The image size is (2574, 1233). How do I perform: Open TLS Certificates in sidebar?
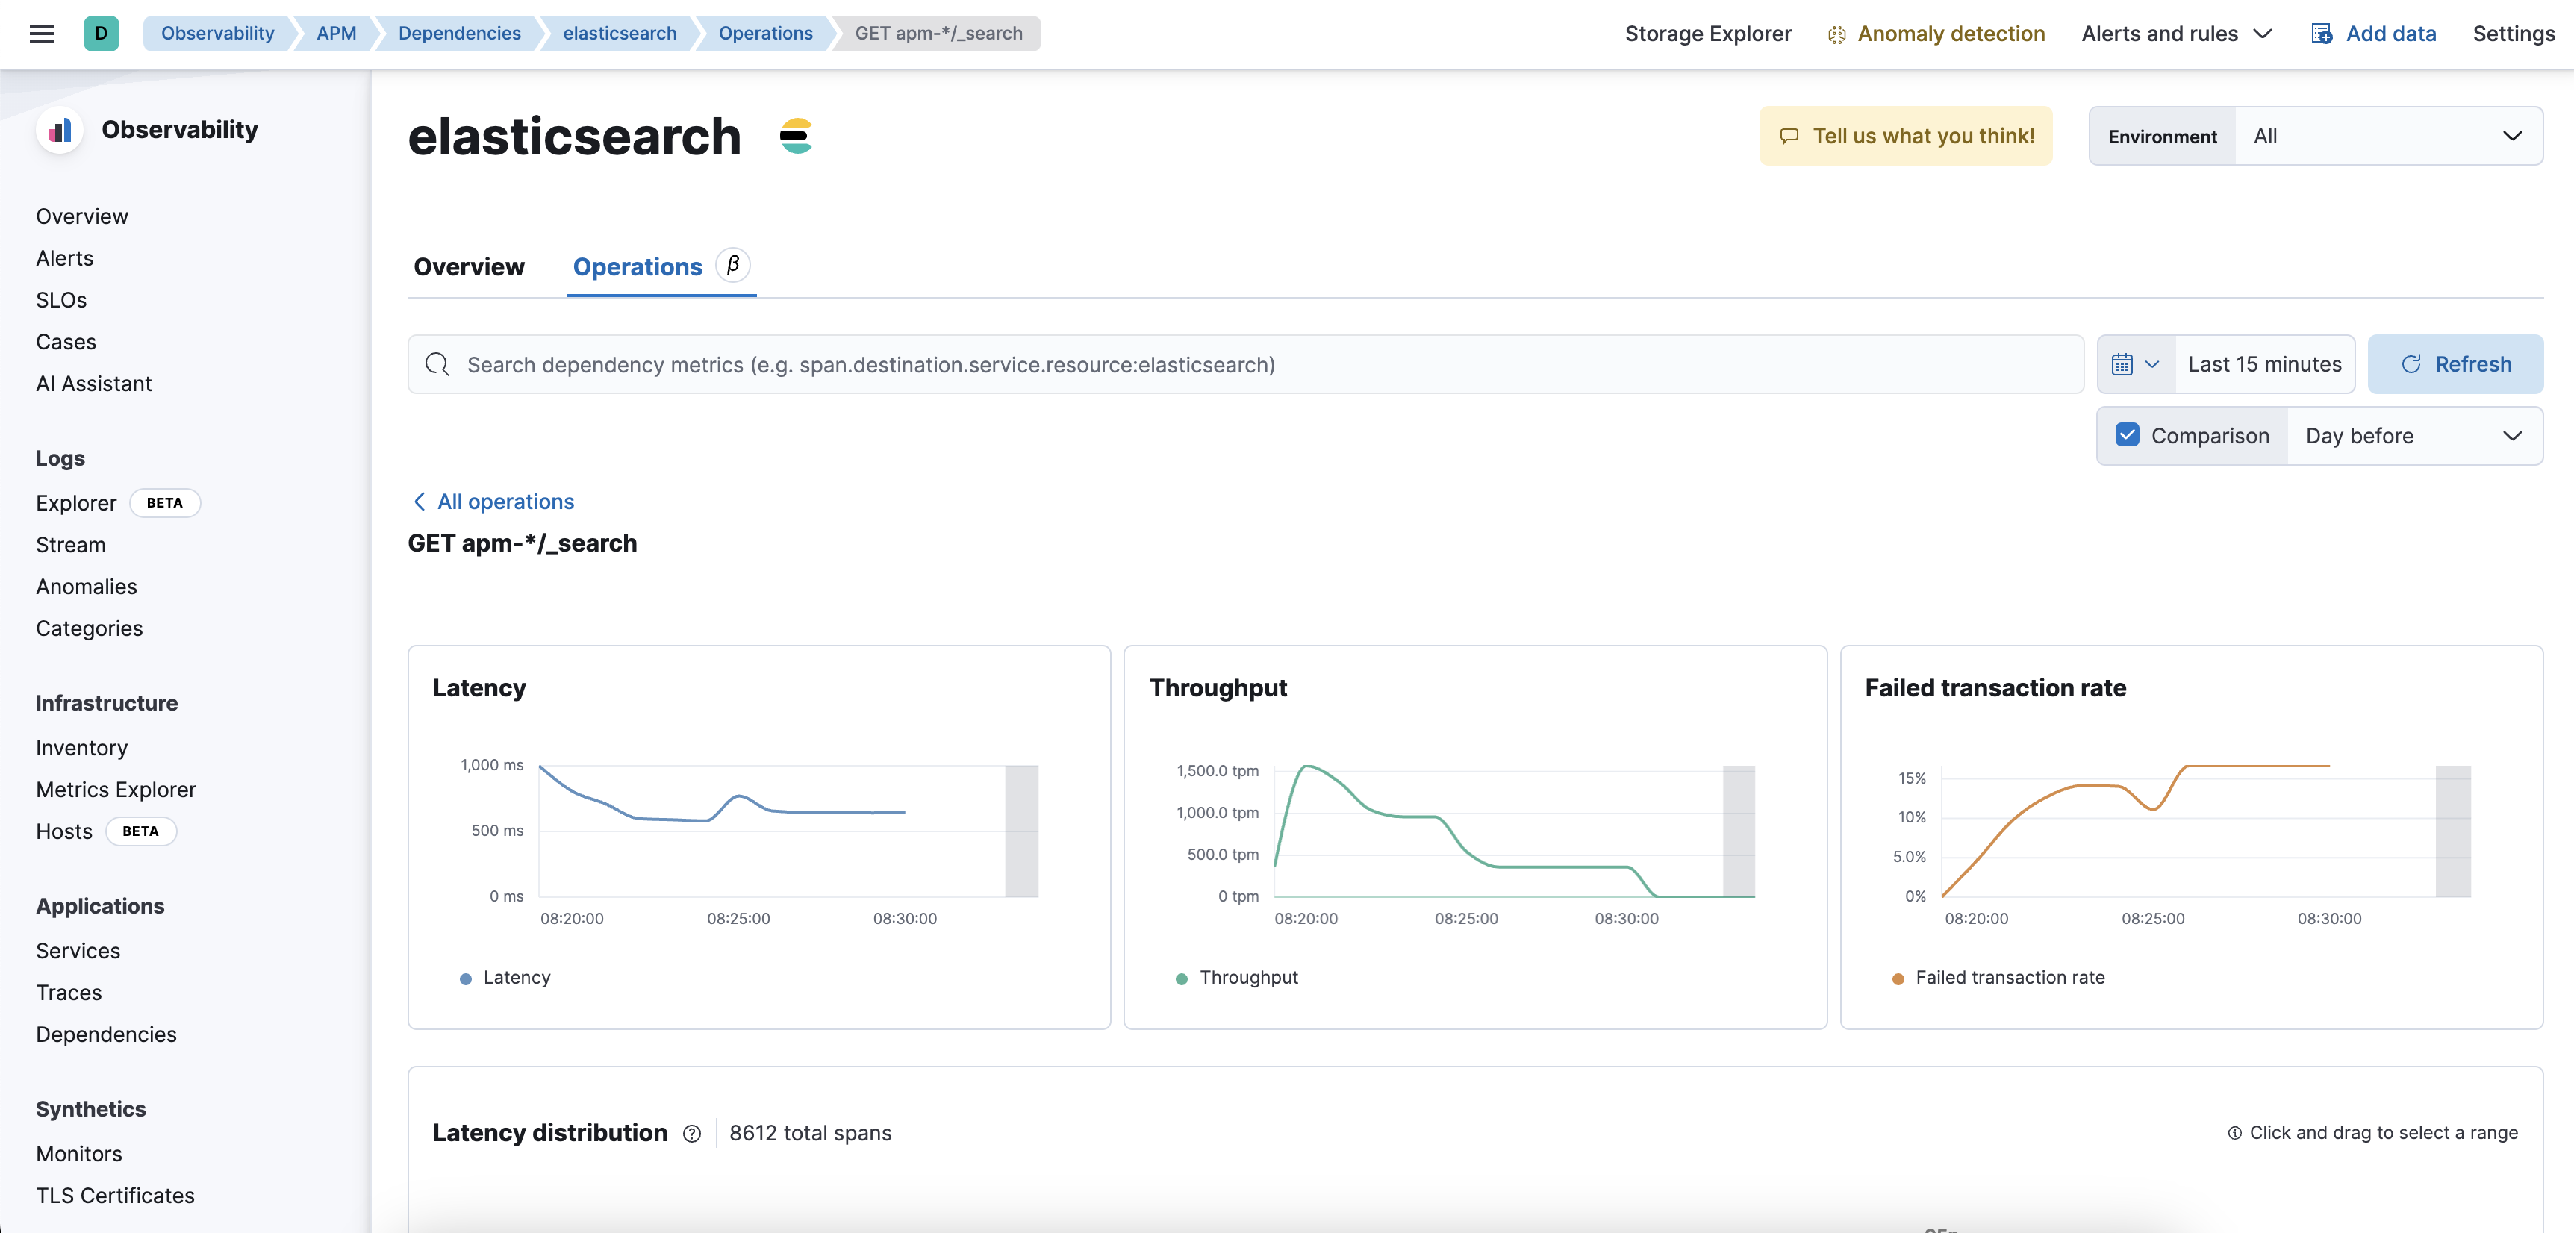tap(115, 1196)
